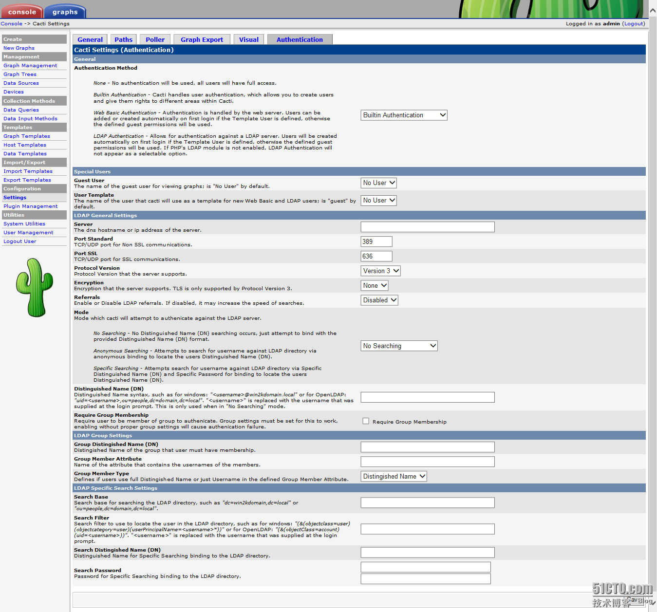The image size is (657, 612).
Task: Toggle Require Group Membership checkbox
Action: (366, 421)
